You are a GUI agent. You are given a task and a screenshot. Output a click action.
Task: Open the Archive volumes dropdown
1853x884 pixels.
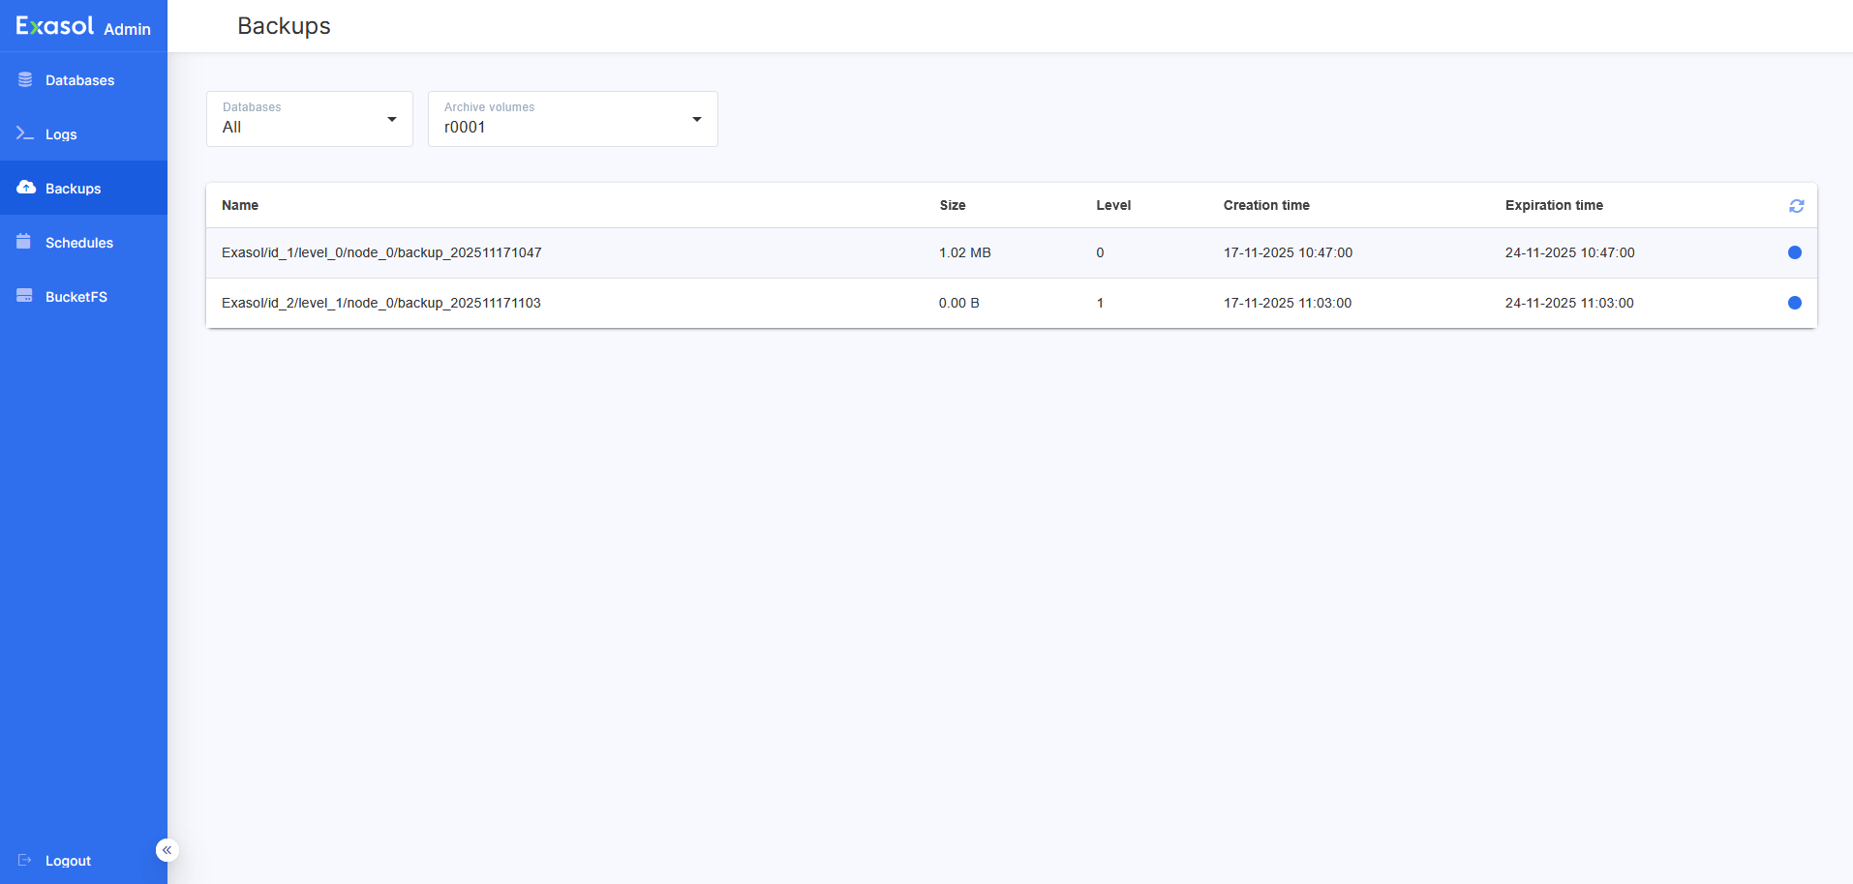[572, 119]
